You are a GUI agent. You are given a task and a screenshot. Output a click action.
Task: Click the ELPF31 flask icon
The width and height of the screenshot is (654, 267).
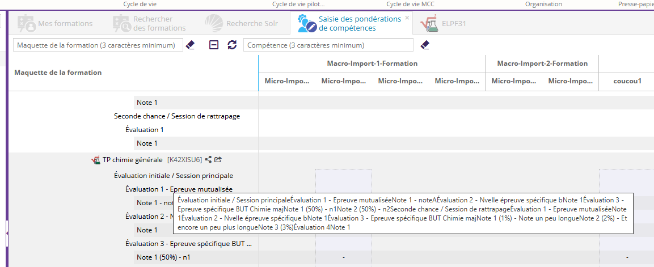coord(429,24)
